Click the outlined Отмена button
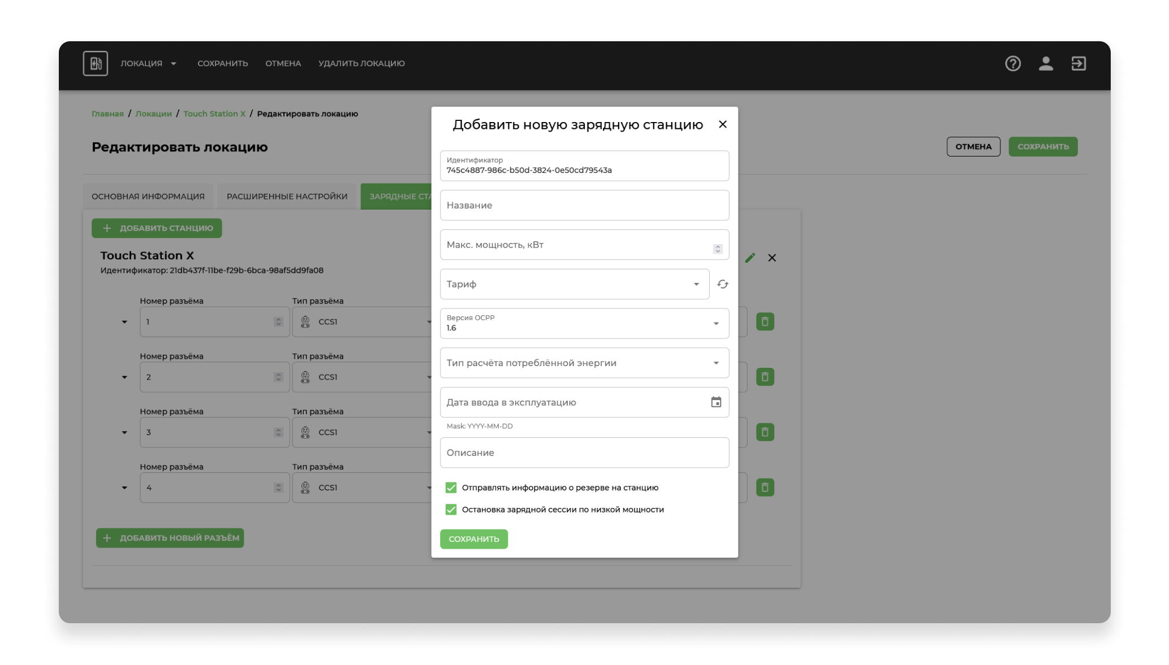This screenshot has height=665, width=1169. point(973,146)
